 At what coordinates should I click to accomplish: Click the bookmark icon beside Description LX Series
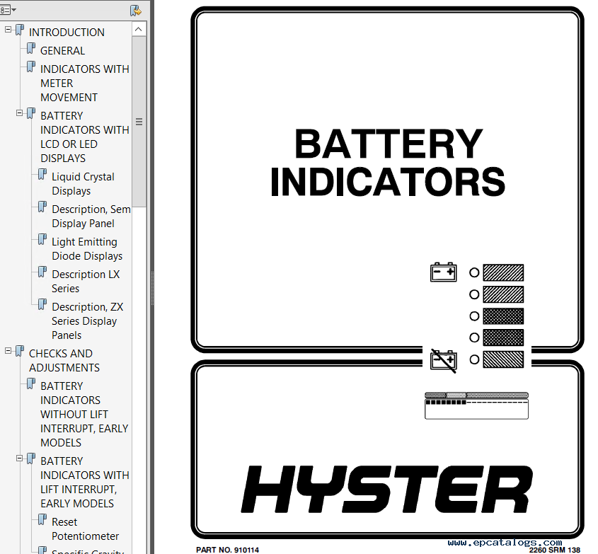click(x=42, y=272)
